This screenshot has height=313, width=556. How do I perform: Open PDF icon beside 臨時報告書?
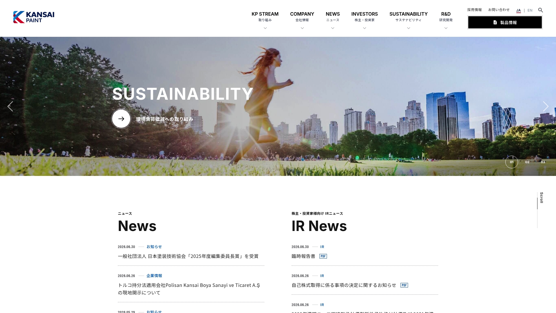[323, 256]
